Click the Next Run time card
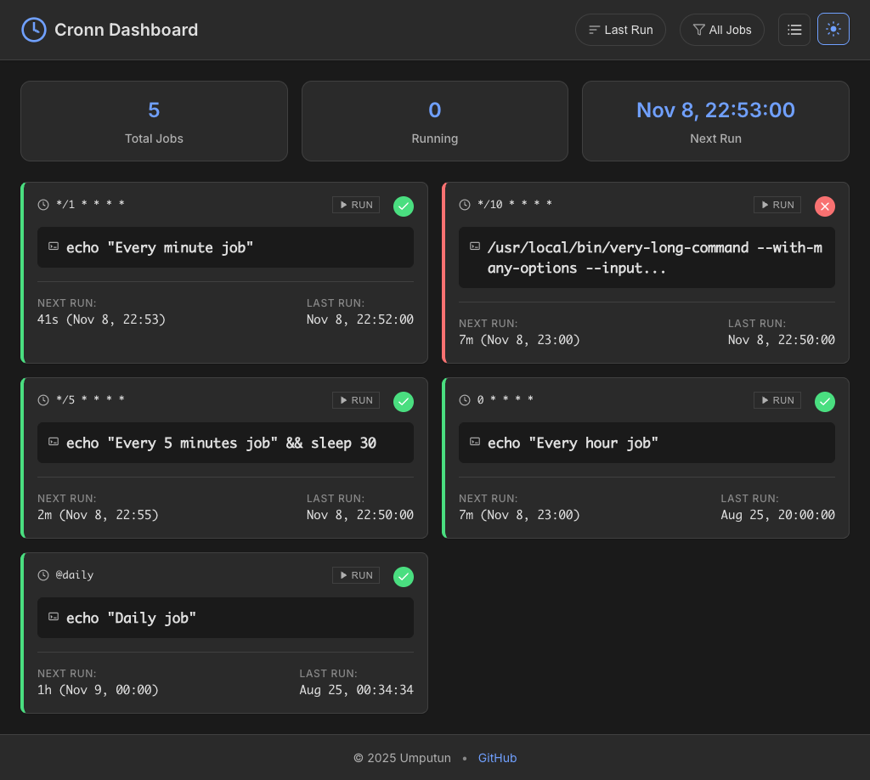 (715, 121)
